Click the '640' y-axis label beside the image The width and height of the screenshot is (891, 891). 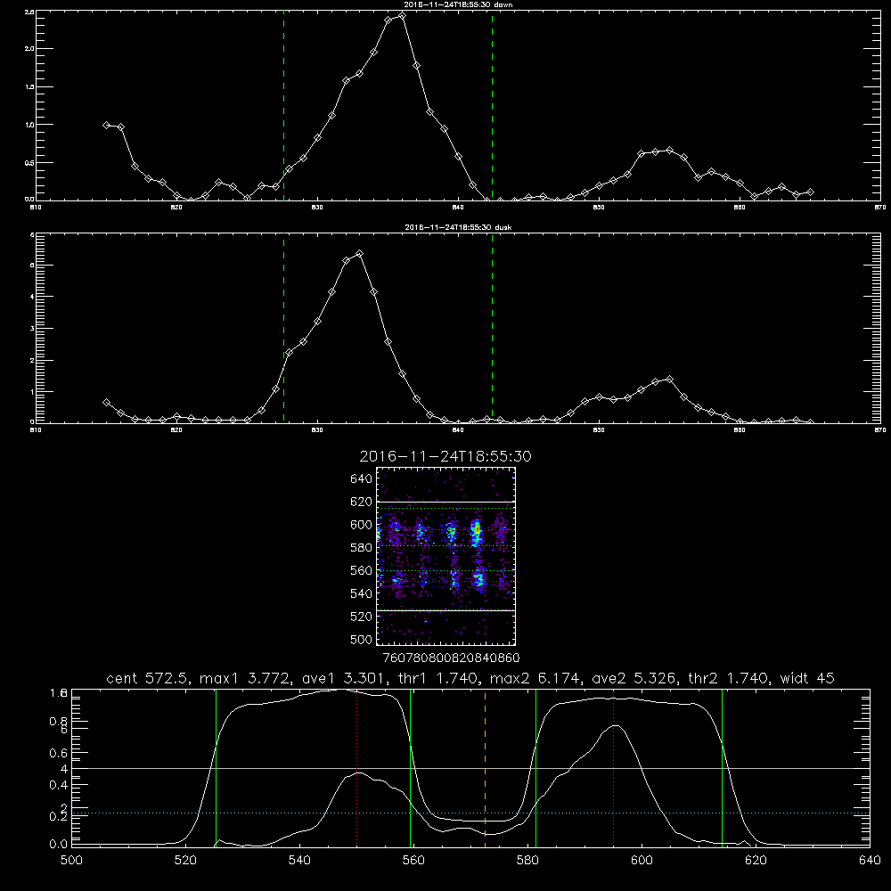361,478
